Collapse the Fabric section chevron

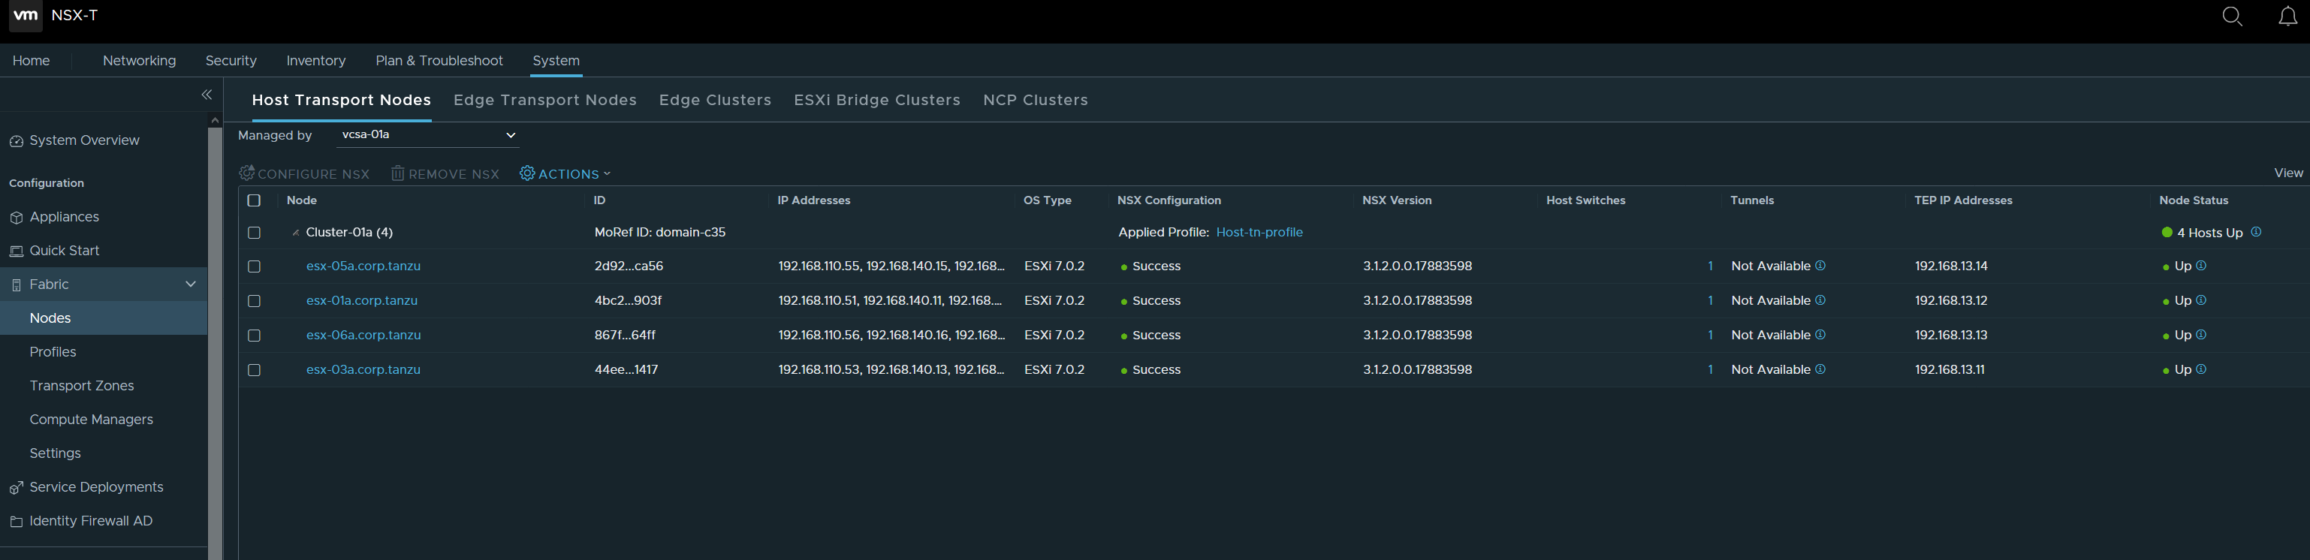click(190, 284)
